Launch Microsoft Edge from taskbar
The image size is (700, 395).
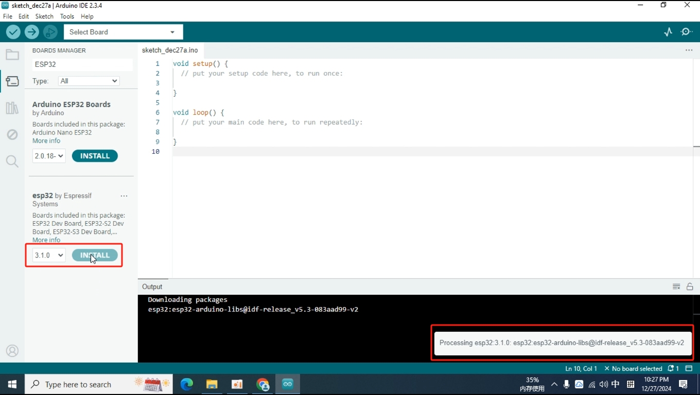pos(187,384)
